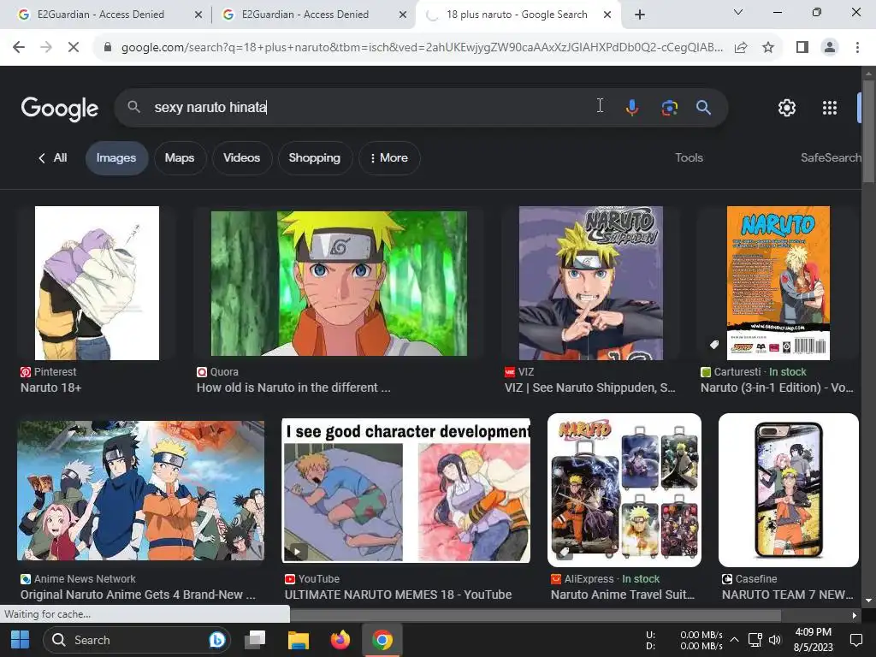Switch to Videos results
This screenshot has width=876, height=657.
[241, 158]
